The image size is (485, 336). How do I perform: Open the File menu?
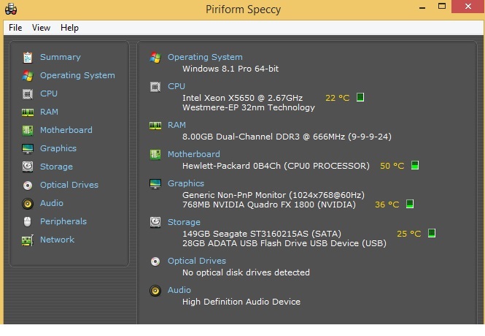click(15, 28)
